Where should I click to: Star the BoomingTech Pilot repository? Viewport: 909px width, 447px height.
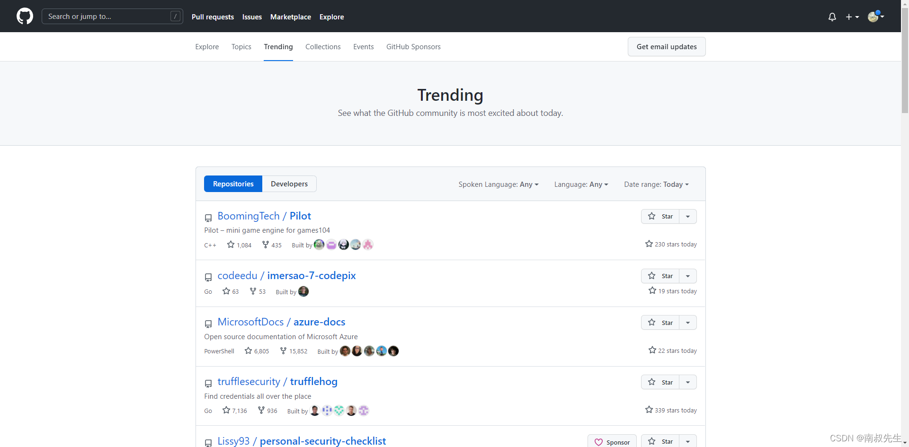tap(660, 216)
